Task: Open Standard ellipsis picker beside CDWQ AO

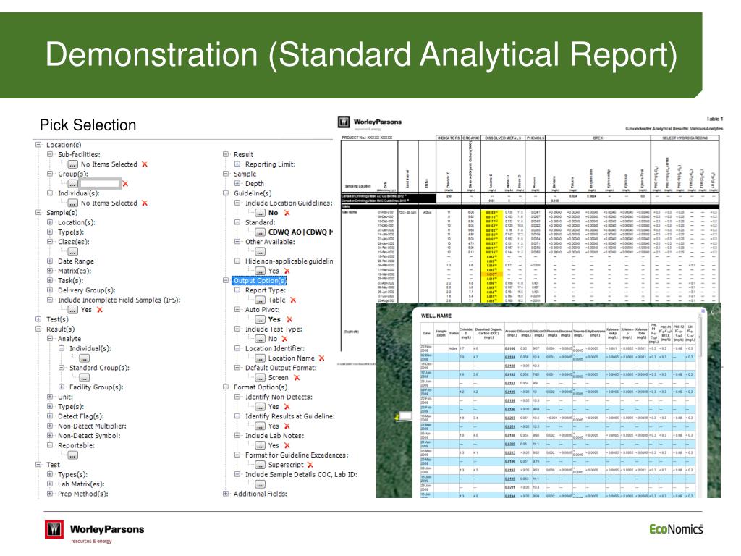Action: click(x=261, y=232)
